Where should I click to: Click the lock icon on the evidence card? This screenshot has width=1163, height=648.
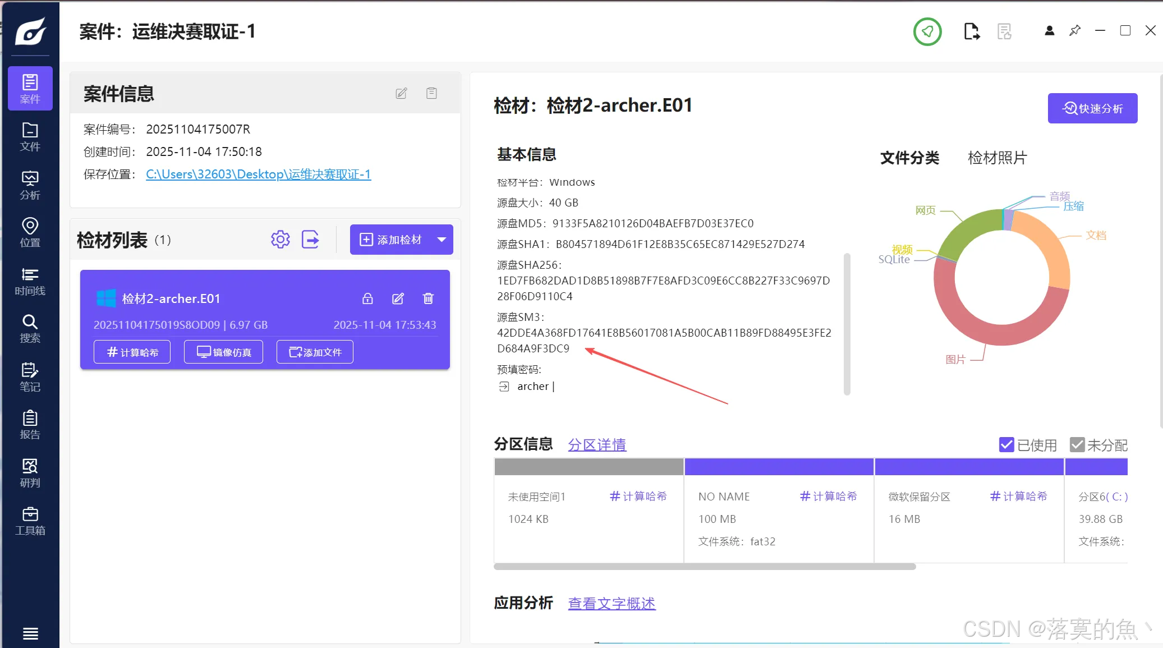367,298
